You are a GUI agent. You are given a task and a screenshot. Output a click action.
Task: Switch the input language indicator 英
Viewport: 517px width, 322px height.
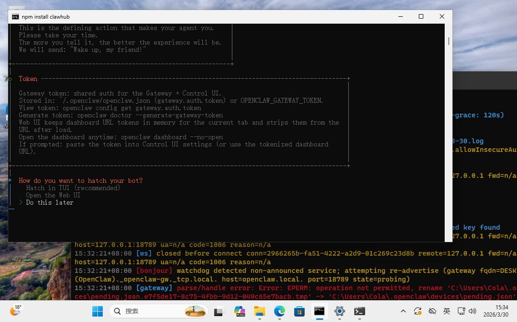pos(447,311)
